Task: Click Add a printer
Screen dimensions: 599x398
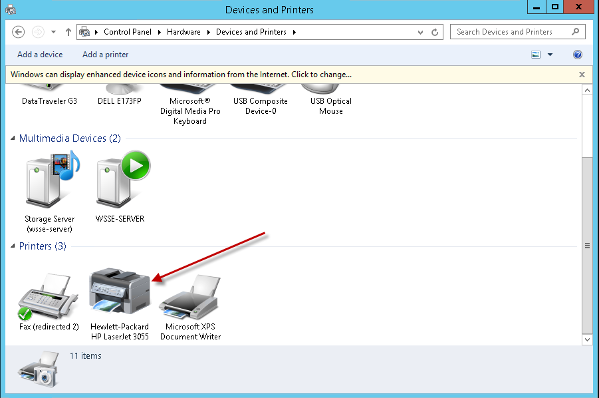Action: click(106, 55)
